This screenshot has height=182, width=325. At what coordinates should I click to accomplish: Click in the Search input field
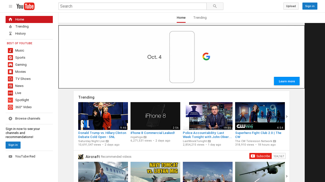coord(133,6)
